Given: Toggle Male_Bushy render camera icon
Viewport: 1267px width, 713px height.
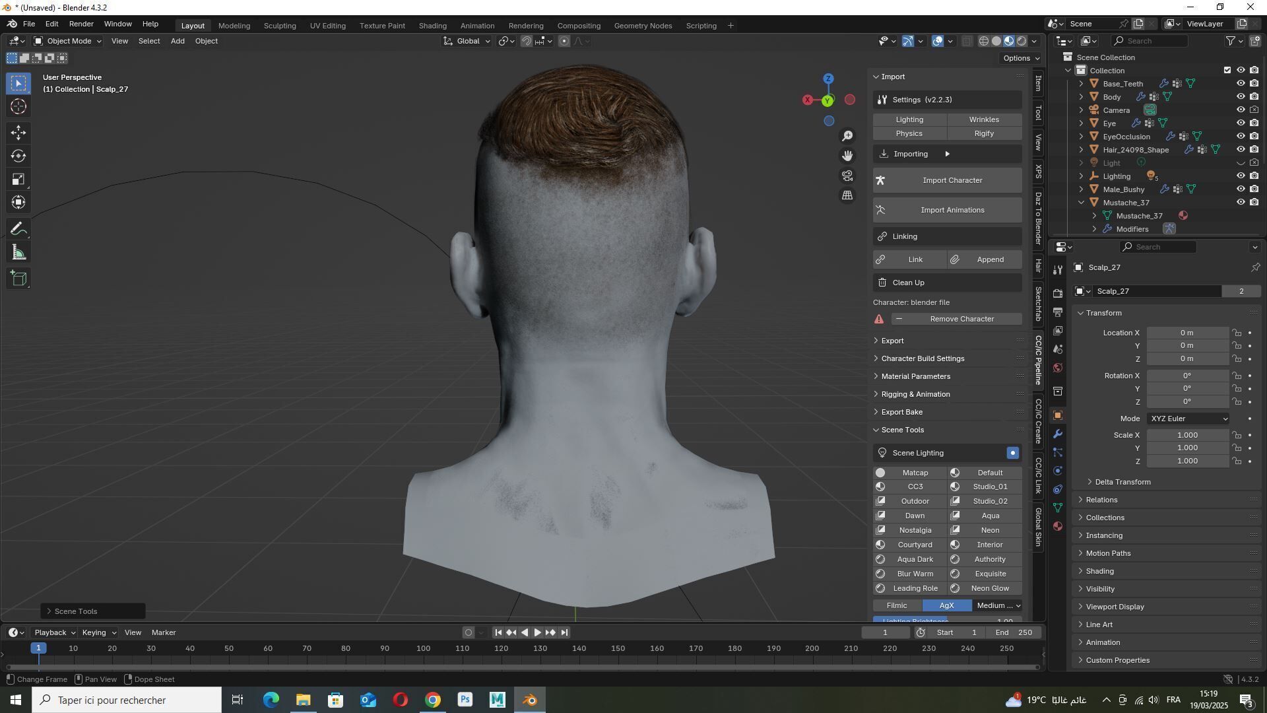Looking at the screenshot, I should 1254,189.
